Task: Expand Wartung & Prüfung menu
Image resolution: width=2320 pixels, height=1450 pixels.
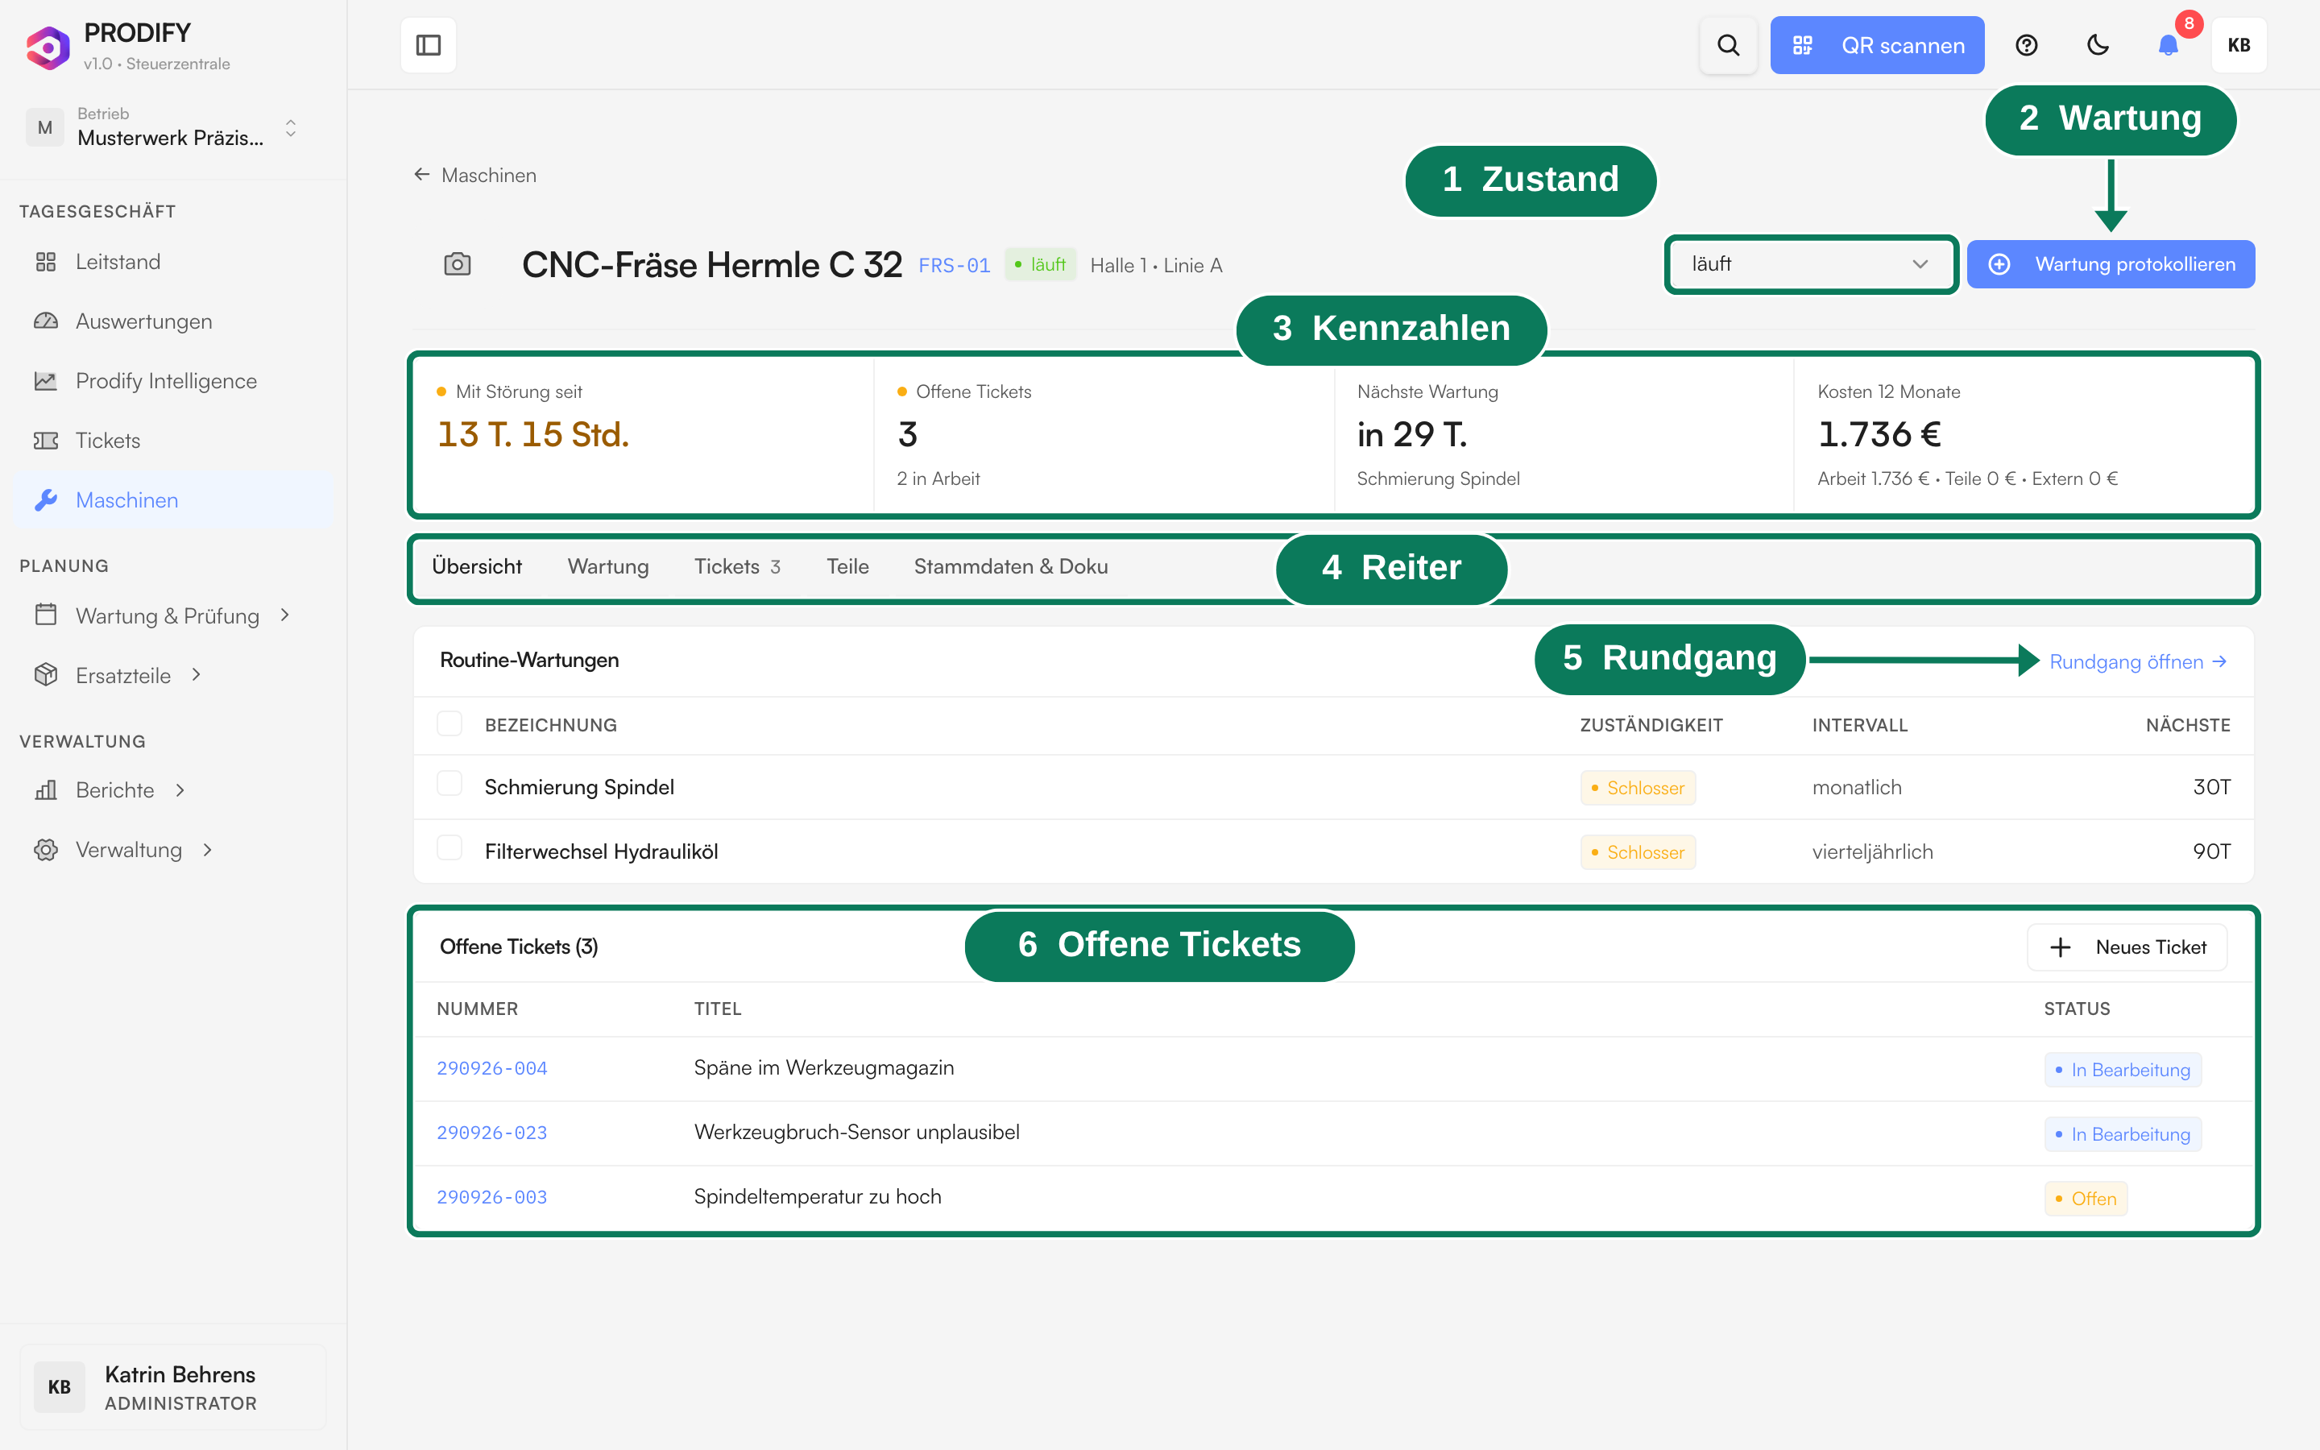Action: [173, 615]
